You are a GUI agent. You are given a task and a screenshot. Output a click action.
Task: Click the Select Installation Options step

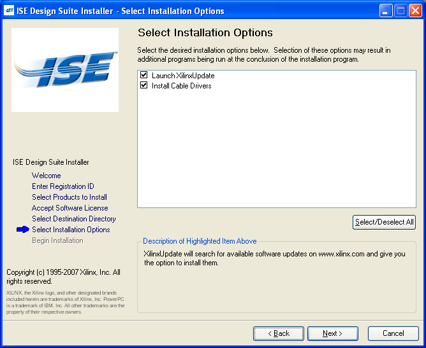[x=71, y=230]
